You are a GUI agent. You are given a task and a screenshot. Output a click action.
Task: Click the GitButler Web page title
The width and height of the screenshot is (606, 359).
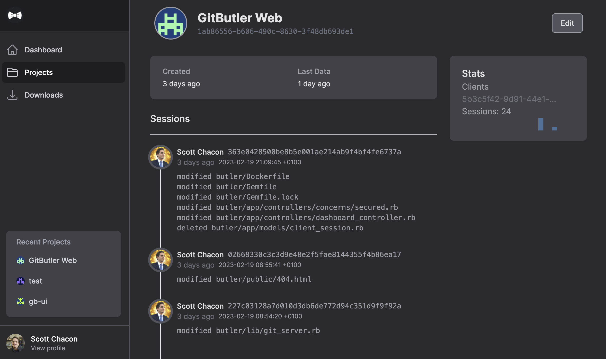coord(240,18)
